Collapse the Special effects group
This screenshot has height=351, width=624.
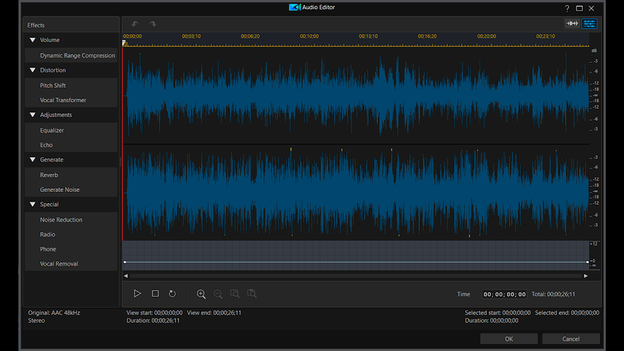(x=33, y=204)
